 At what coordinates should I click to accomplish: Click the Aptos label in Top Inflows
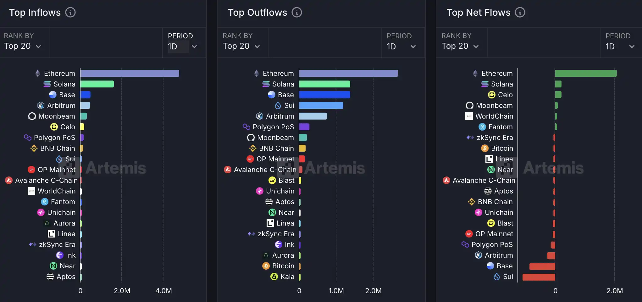coord(66,277)
